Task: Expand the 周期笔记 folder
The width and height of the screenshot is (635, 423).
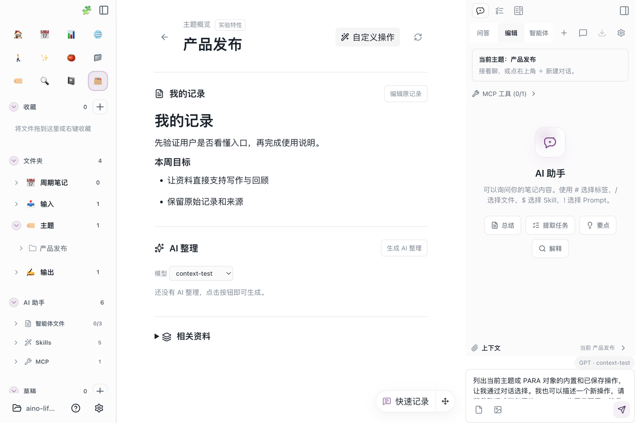Action: coord(16,183)
